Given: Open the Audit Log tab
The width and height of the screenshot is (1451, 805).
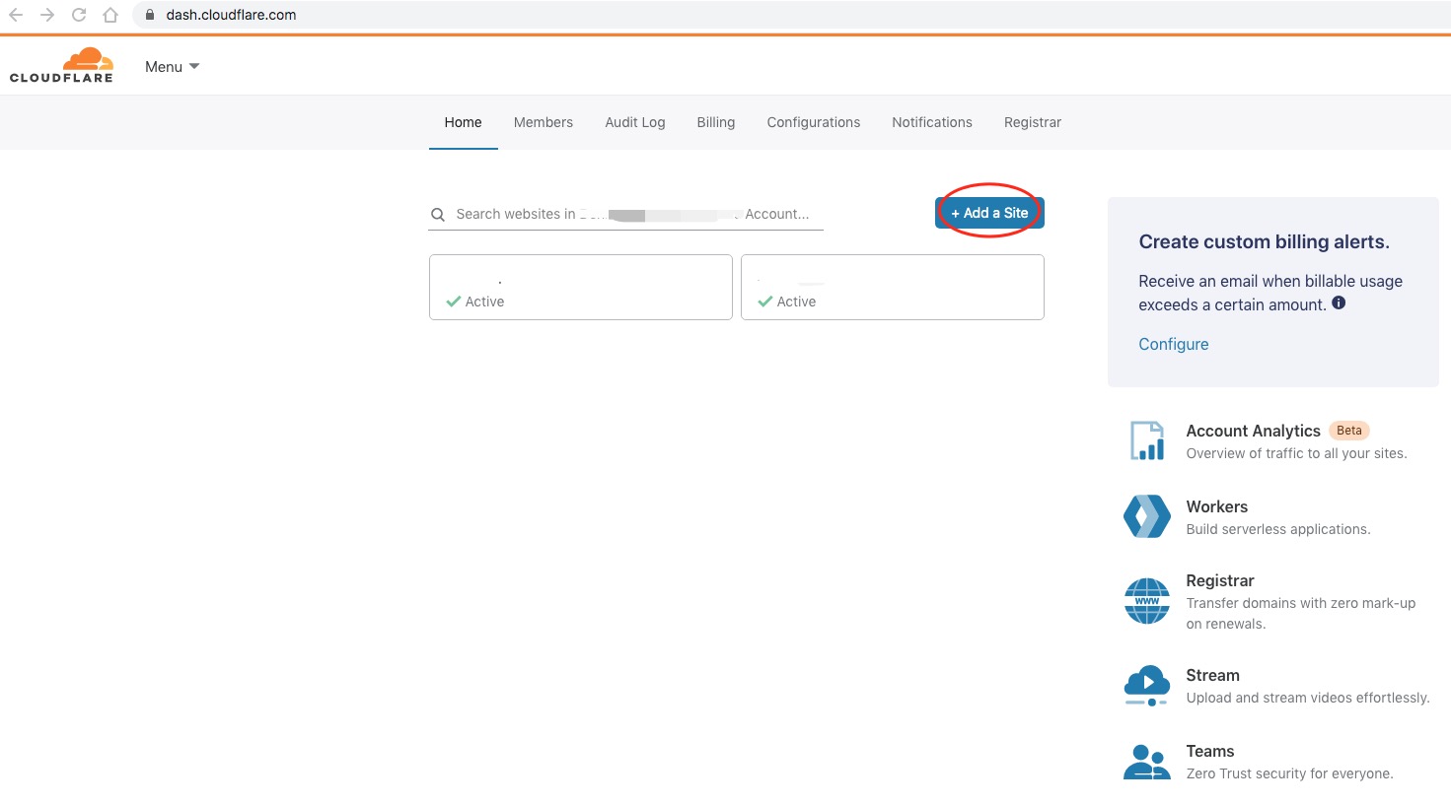Looking at the screenshot, I should 635,122.
